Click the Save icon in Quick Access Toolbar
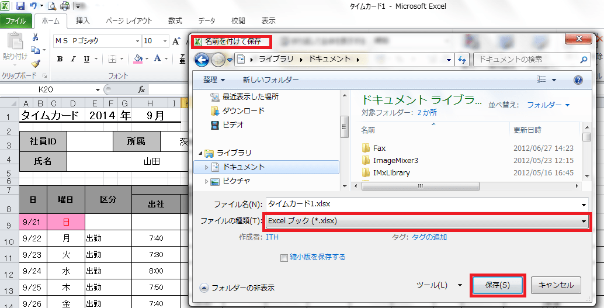 click(20, 6)
